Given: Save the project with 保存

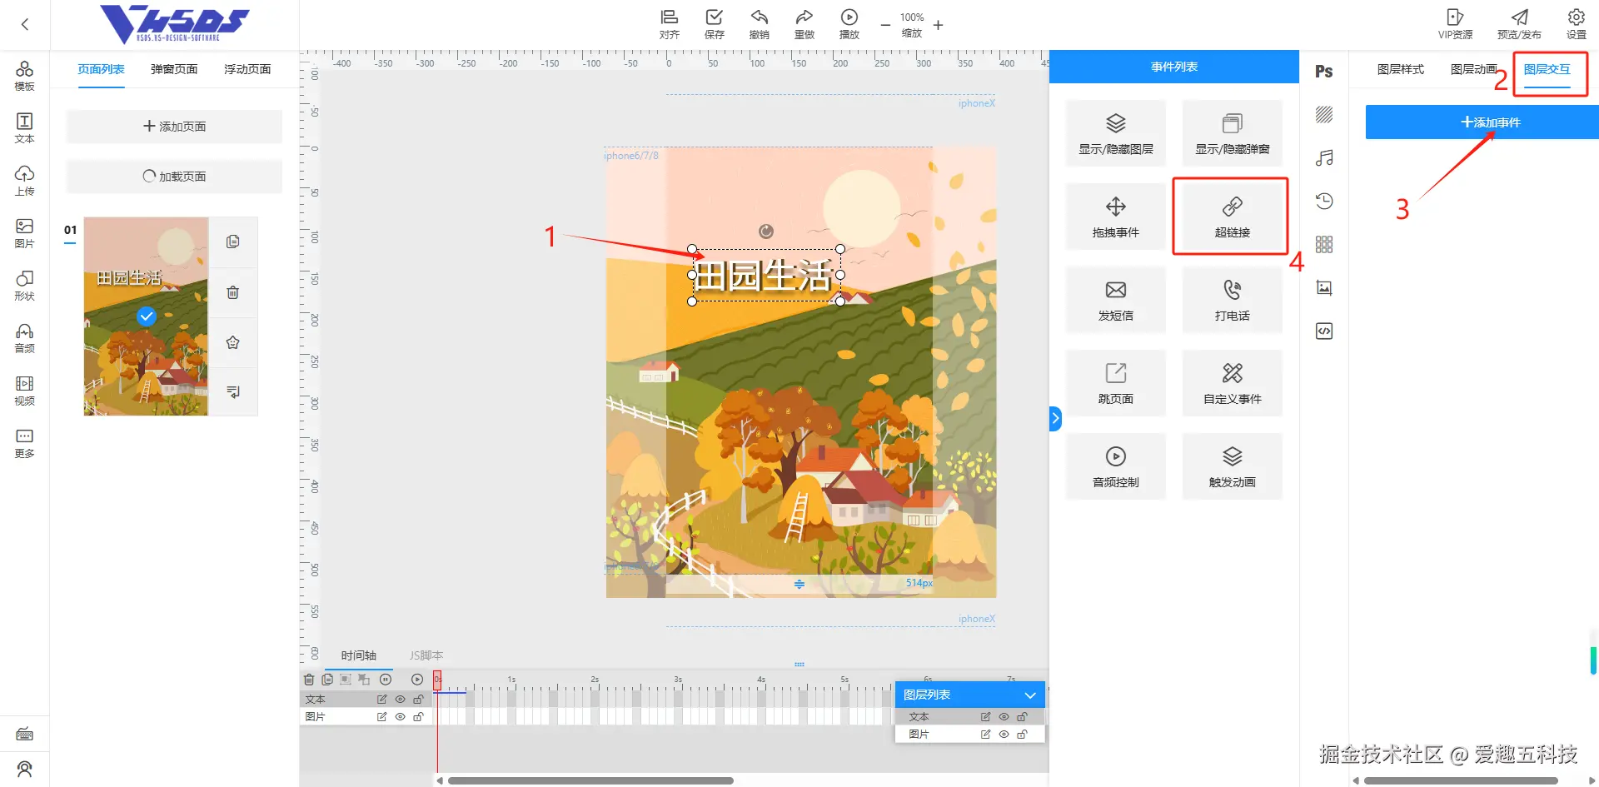Looking at the screenshot, I should coord(714,24).
